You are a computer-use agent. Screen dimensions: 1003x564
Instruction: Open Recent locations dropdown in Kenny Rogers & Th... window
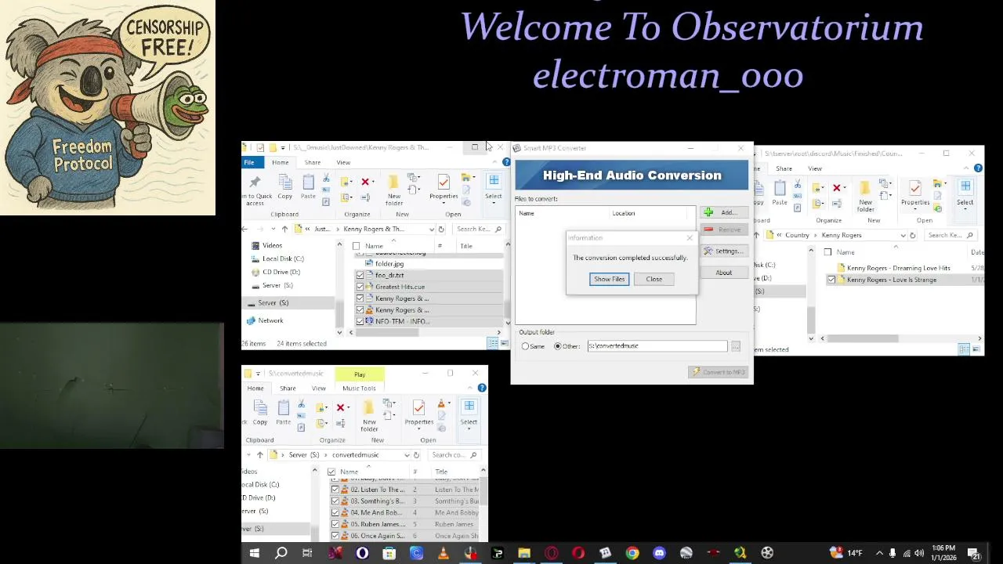click(x=272, y=230)
